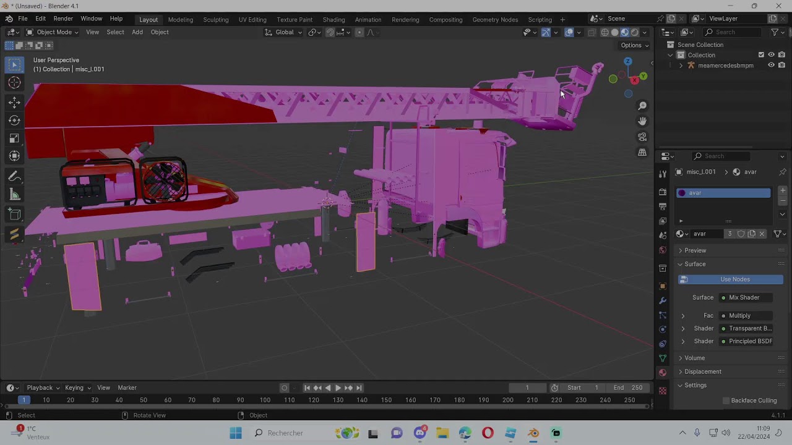This screenshot has height=445, width=792.
Task: Open the Material properties tab icon
Action: (x=663, y=373)
